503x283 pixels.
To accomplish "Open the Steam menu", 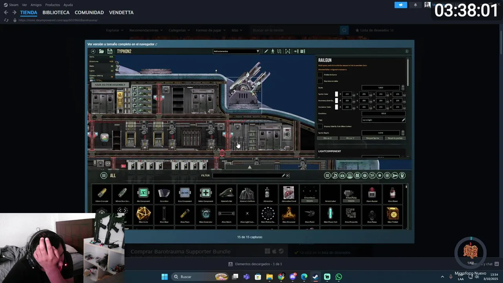I will (x=11, y=5).
